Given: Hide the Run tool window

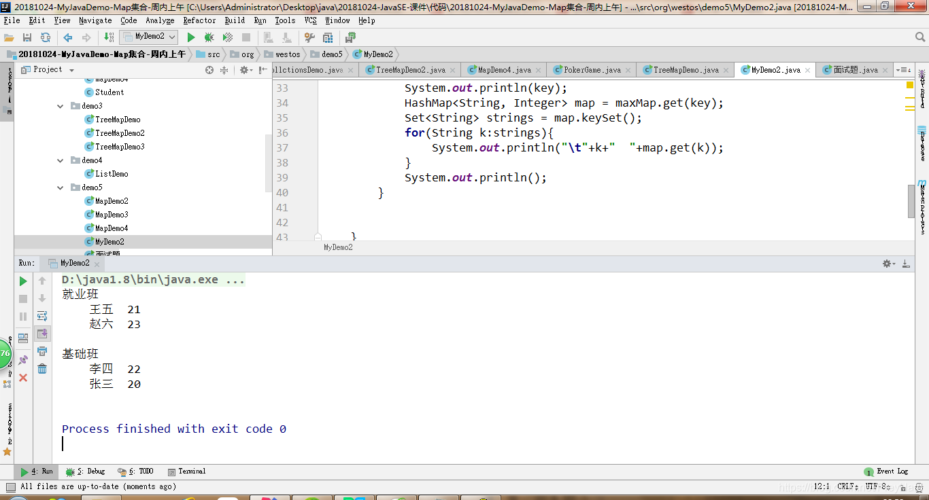Looking at the screenshot, I should (x=906, y=264).
